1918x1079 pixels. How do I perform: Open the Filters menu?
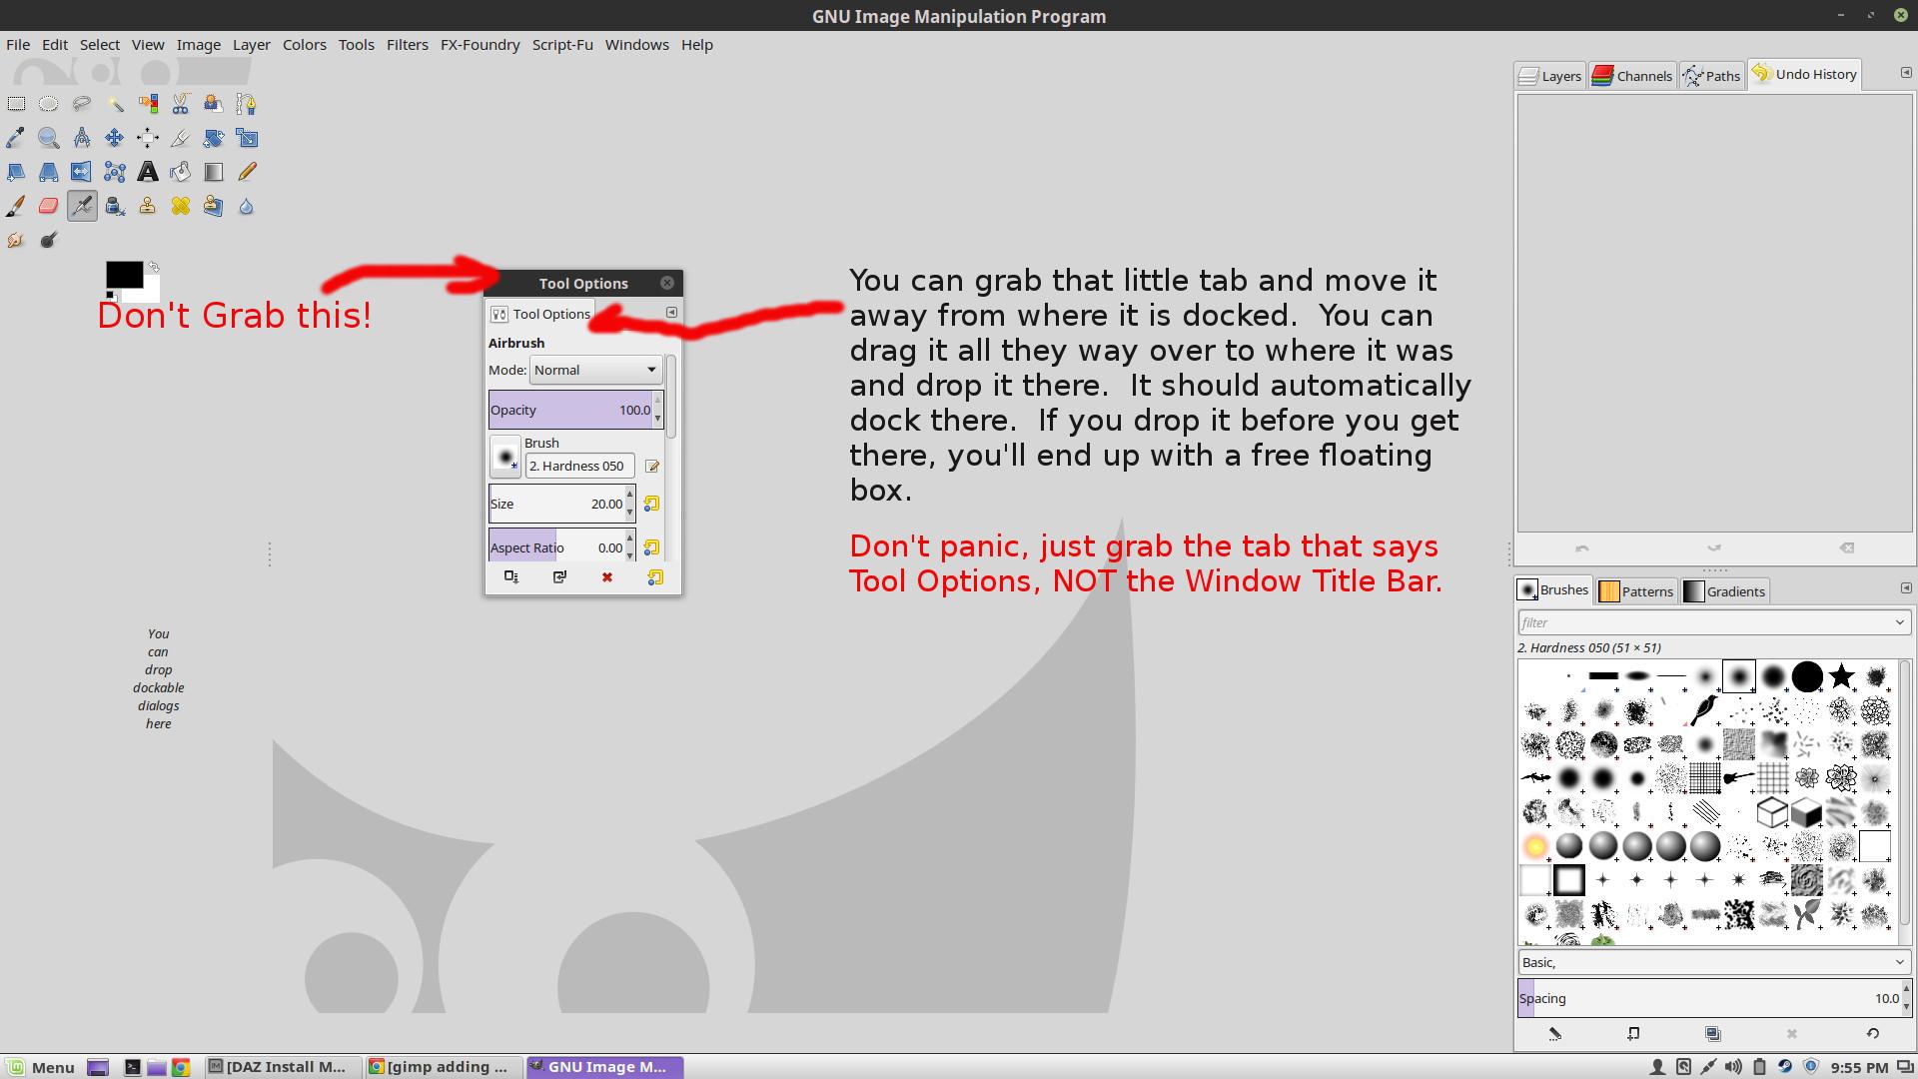[407, 45]
